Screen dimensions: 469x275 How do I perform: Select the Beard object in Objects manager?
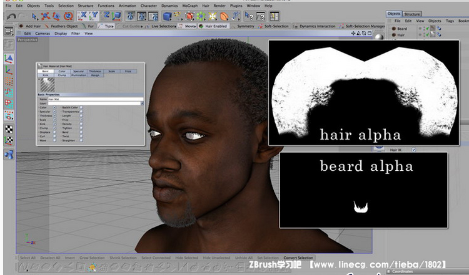[401, 29]
